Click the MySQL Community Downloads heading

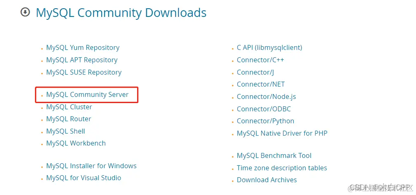[121, 13]
